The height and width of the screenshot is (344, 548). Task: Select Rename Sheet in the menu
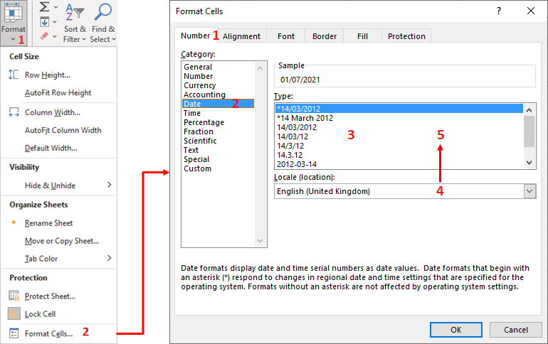pyautogui.click(x=48, y=223)
